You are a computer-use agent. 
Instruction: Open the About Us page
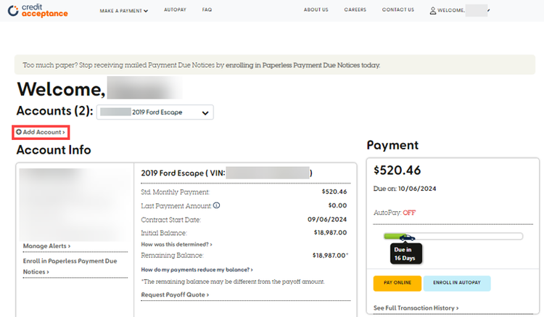pyautogui.click(x=316, y=10)
